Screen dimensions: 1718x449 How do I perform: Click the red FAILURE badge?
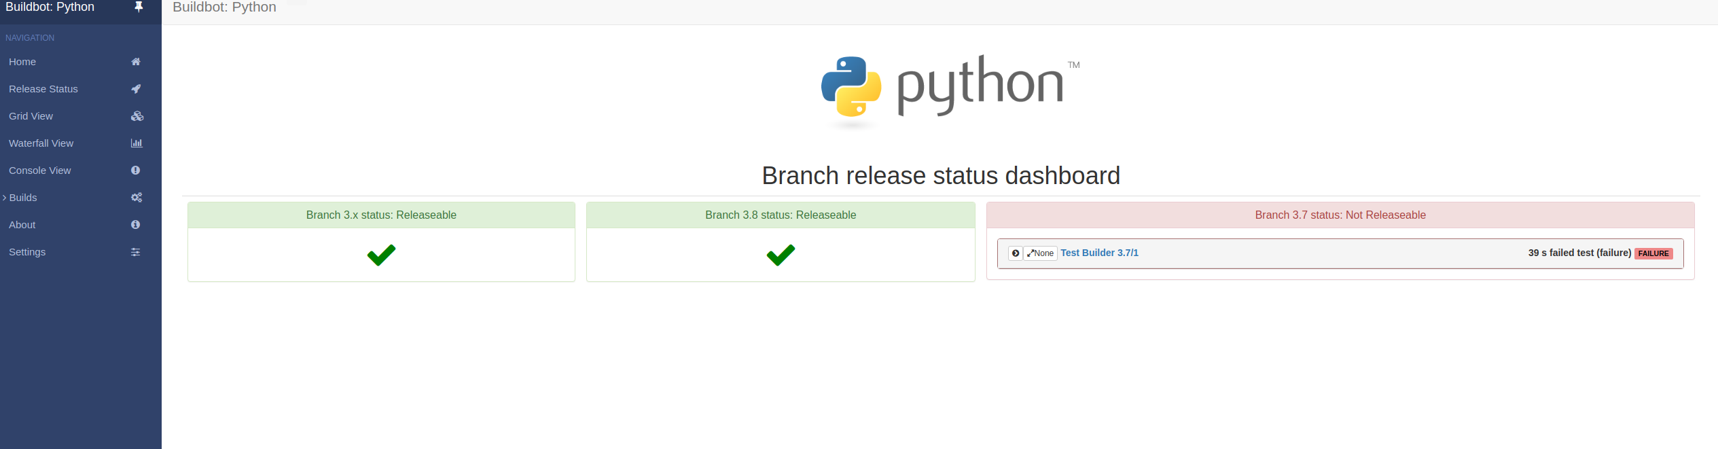click(1653, 253)
